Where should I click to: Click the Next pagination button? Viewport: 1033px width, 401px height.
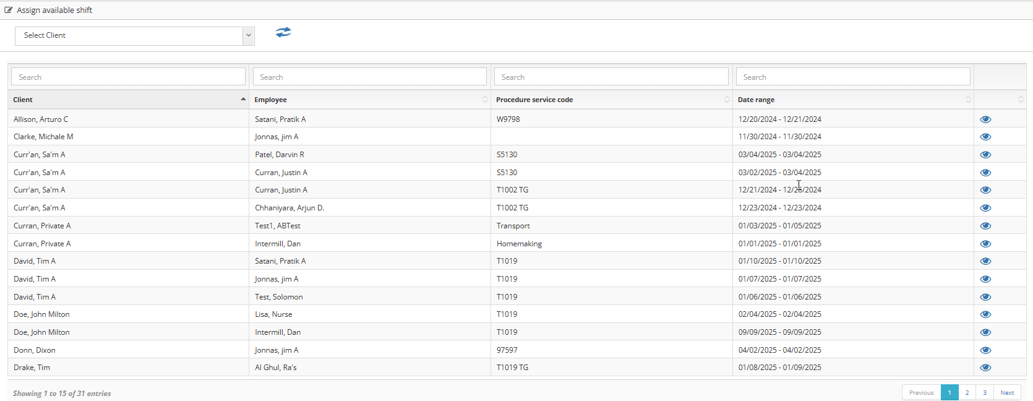1007,392
